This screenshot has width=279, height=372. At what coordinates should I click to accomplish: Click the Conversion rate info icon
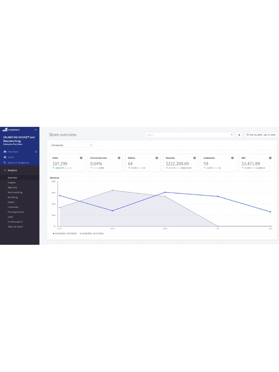tap(119, 158)
